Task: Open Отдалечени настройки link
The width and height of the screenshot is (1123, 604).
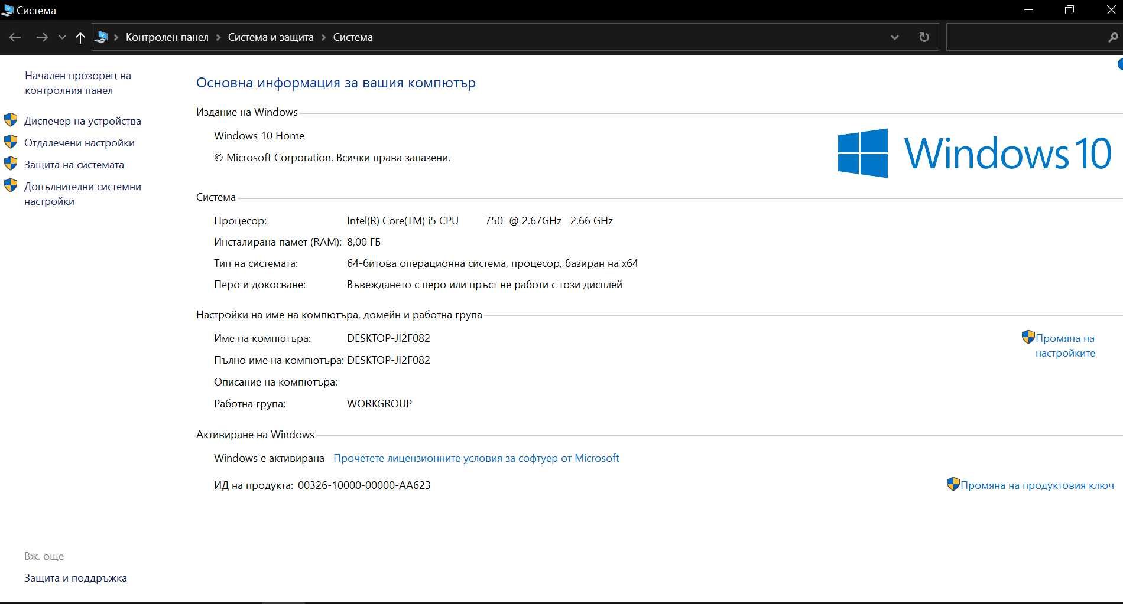Action: (x=79, y=143)
